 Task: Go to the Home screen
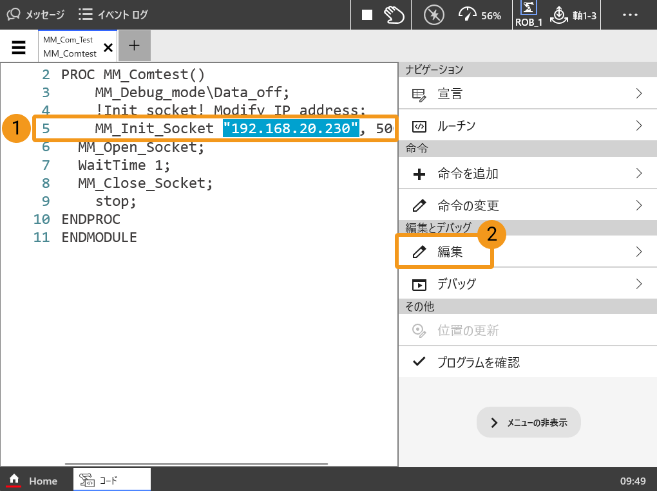(33, 480)
